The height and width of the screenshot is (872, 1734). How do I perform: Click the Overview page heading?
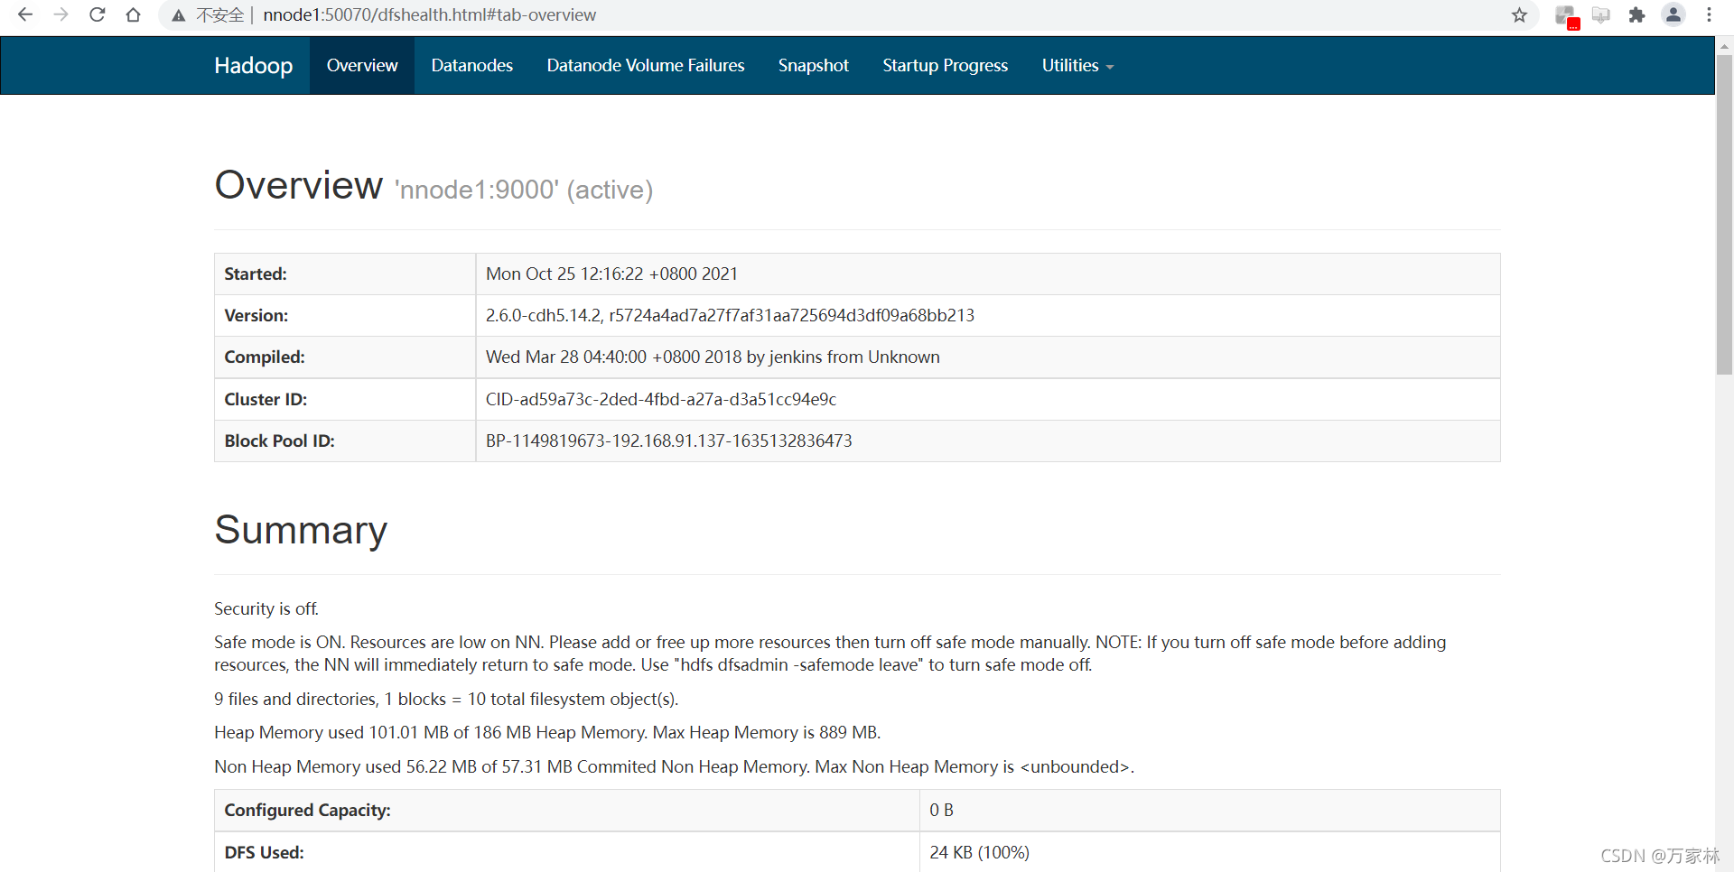click(x=299, y=185)
